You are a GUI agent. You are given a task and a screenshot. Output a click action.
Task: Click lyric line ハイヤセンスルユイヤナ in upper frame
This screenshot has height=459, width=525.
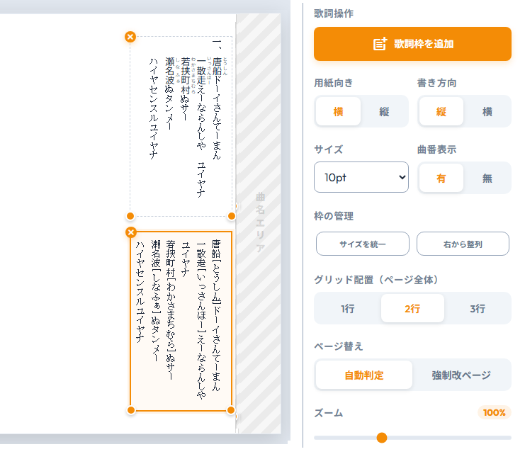(x=153, y=108)
